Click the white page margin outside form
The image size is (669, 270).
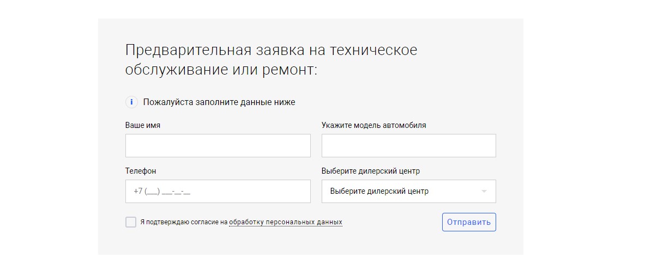[x=594, y=136]
